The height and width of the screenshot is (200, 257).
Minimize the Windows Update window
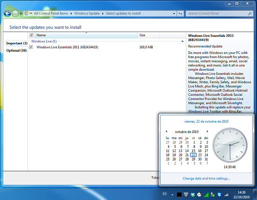[229, 3]
